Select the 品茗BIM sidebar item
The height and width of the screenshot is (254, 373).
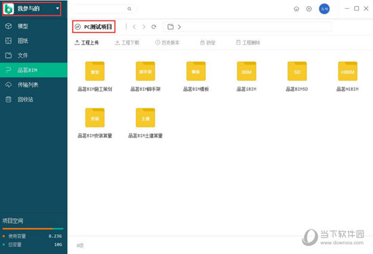33,70
